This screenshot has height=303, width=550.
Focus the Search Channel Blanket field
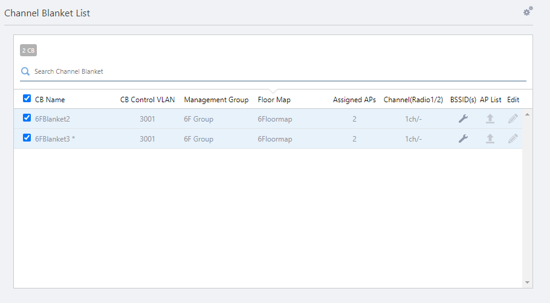point(272,71)
